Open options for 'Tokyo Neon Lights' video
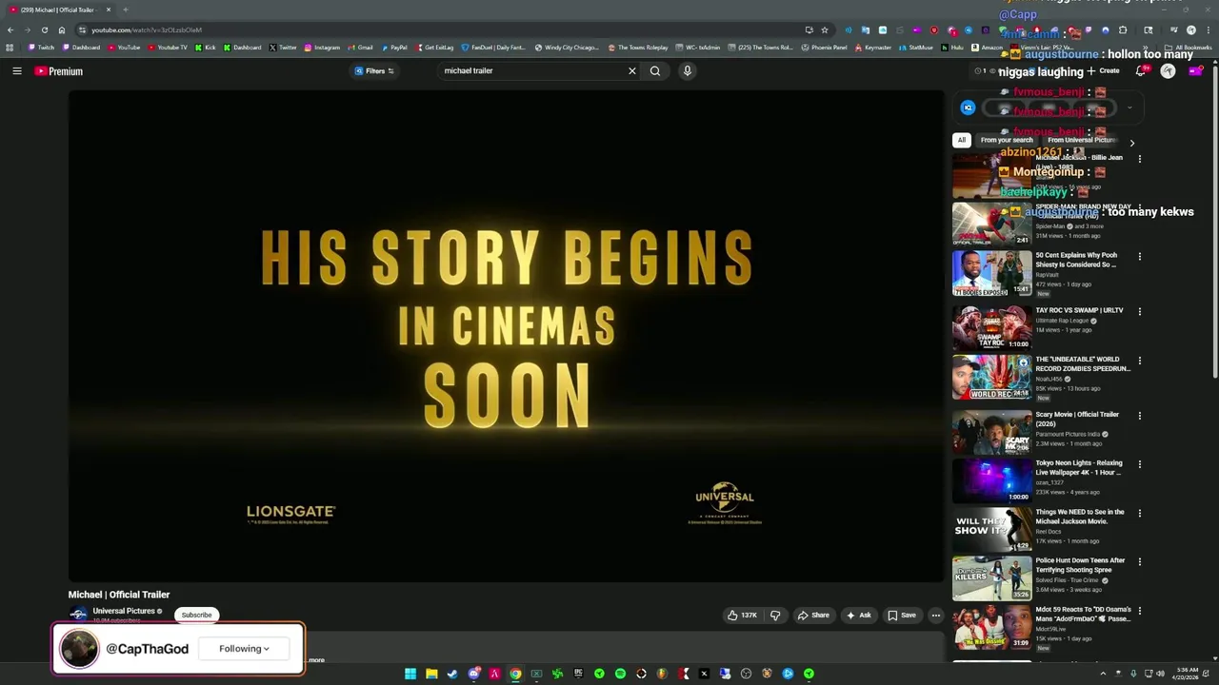 pyautogui.click(x=1139, y=464)
